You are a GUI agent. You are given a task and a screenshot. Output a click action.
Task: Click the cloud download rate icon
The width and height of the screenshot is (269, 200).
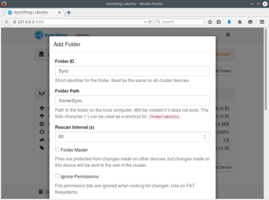[x=42, y=108]
